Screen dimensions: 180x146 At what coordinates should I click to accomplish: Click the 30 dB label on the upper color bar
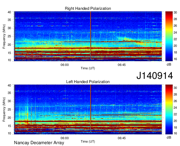tap(175, 12)
